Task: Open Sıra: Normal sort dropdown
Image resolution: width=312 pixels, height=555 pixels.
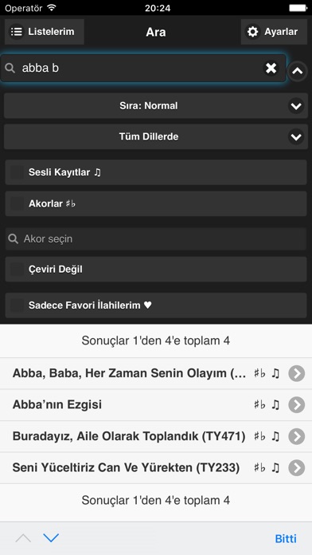Action: (x=156, y=105)
